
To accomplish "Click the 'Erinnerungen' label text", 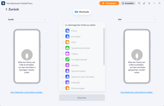I will pos(78,88).
